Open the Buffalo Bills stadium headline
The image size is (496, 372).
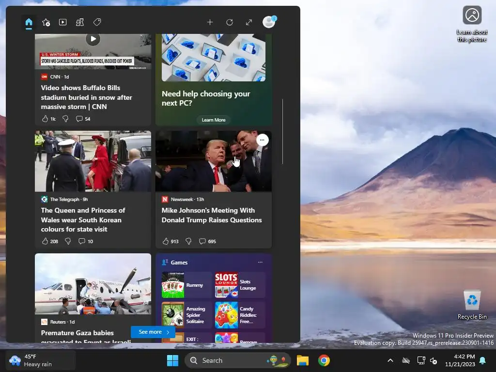click(x=86, y=97)
